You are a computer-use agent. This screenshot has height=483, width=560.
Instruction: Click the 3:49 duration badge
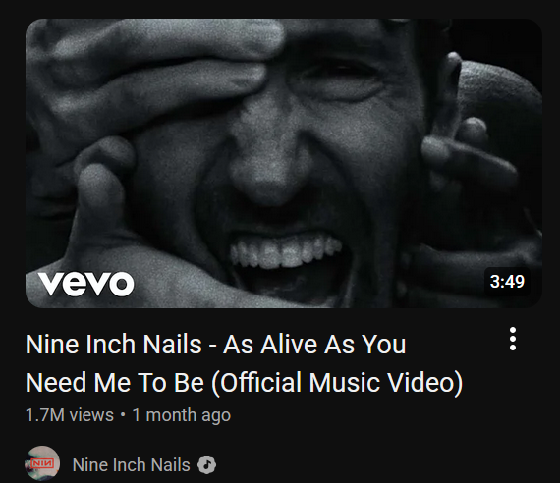pyautogui.click(x=507, y=282)
